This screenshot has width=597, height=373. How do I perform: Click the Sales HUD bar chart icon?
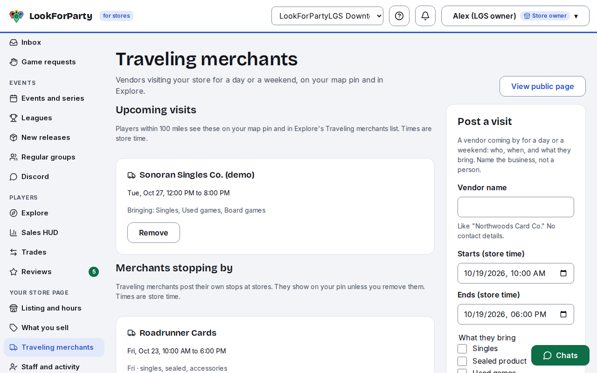click(14, 233)
